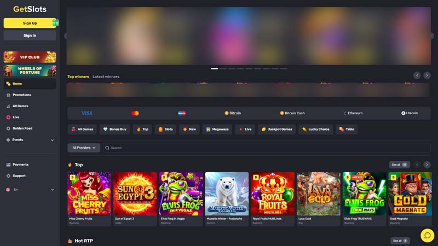438x246 pixels.
Task: Open the Wheels of Fortune banner
Action: tap(30, 71)
